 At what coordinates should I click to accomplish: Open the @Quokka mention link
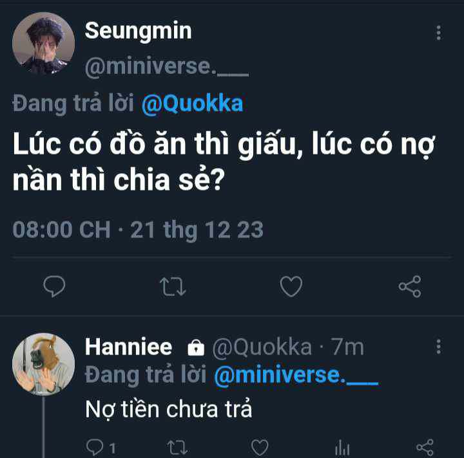pyautogui.click(x=191, y=104)
